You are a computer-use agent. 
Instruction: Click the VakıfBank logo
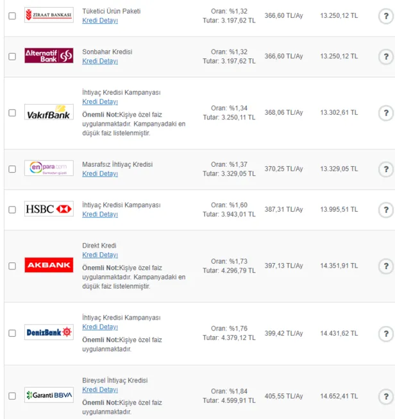point(49,113)
